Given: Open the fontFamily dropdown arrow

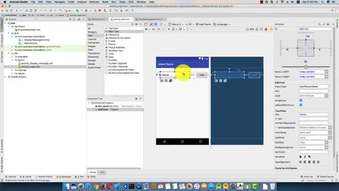Looking at the screenshot, I should 330,133.
